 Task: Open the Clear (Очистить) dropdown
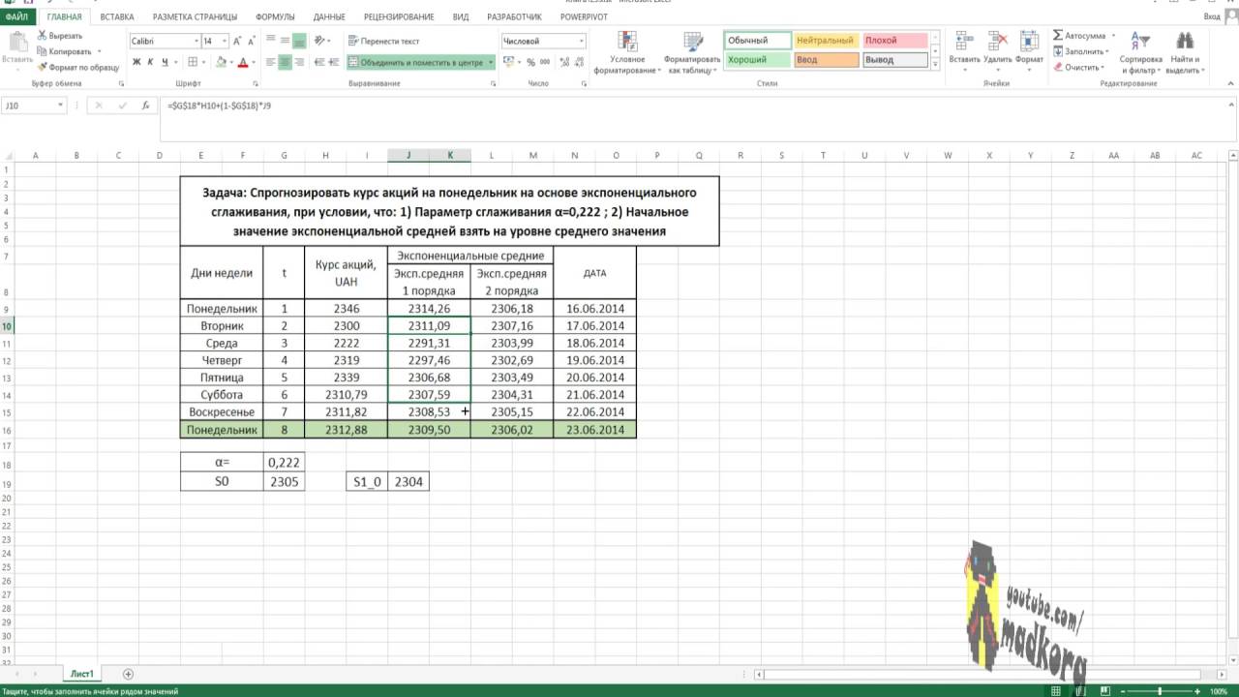tap(1078, 67)
